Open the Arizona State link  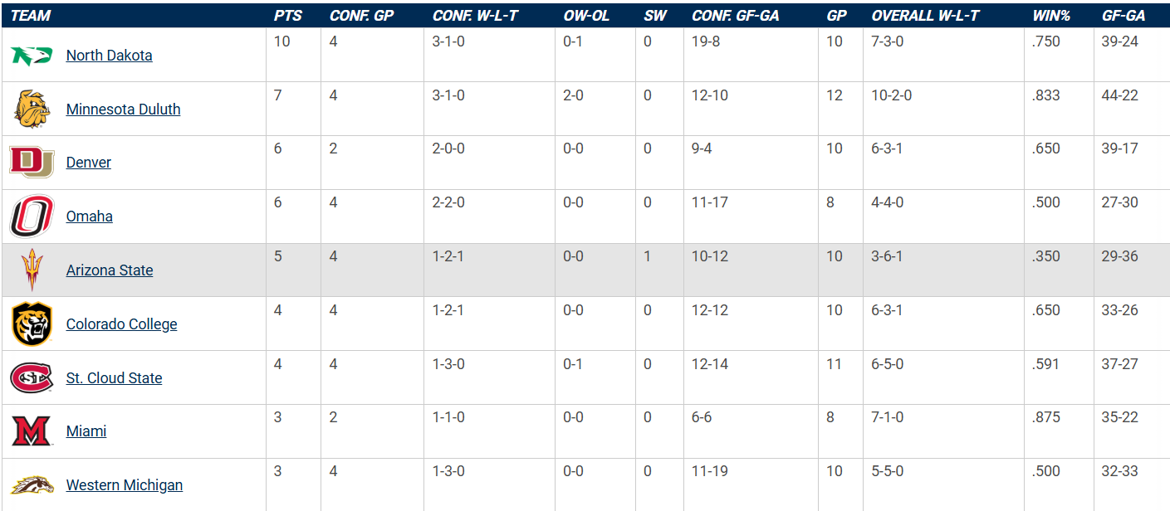pos(110,270)
